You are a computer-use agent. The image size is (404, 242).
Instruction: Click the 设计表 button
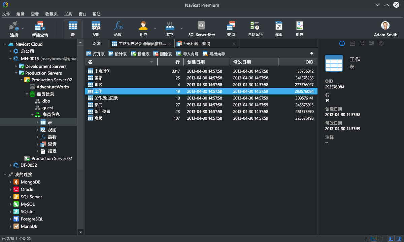pos(117,54)
